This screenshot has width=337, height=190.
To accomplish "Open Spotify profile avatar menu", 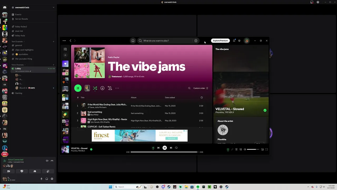I will tap(246, 41).
